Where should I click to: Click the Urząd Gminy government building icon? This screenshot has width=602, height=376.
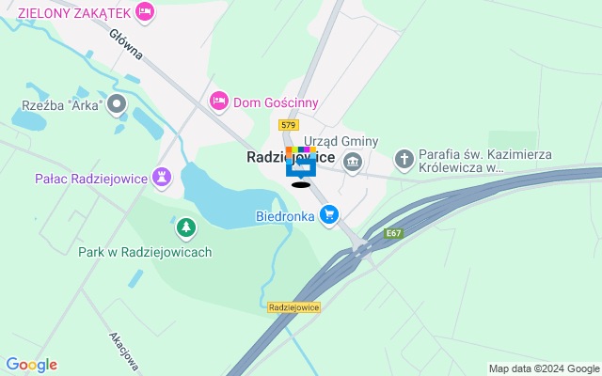tap(353, 163)
